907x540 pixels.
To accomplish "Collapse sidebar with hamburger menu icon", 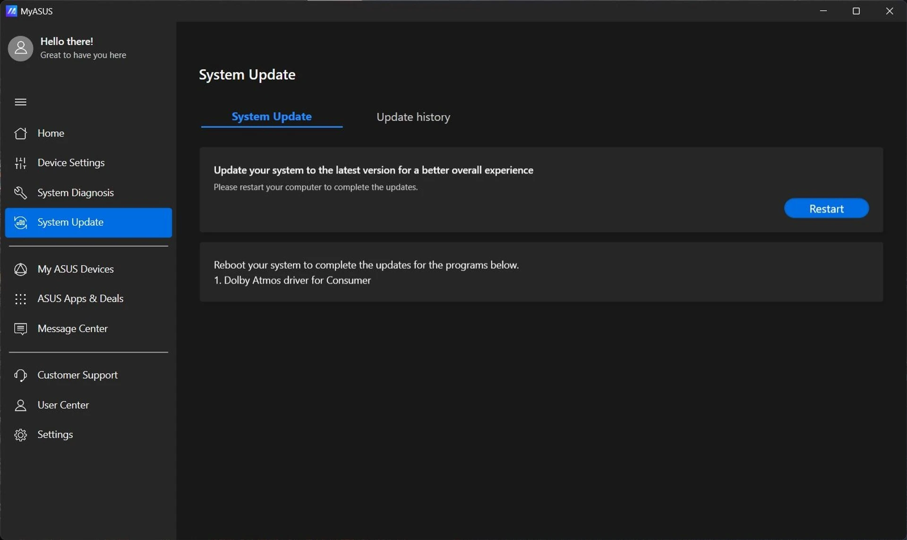I will click(x=20, y=102).
